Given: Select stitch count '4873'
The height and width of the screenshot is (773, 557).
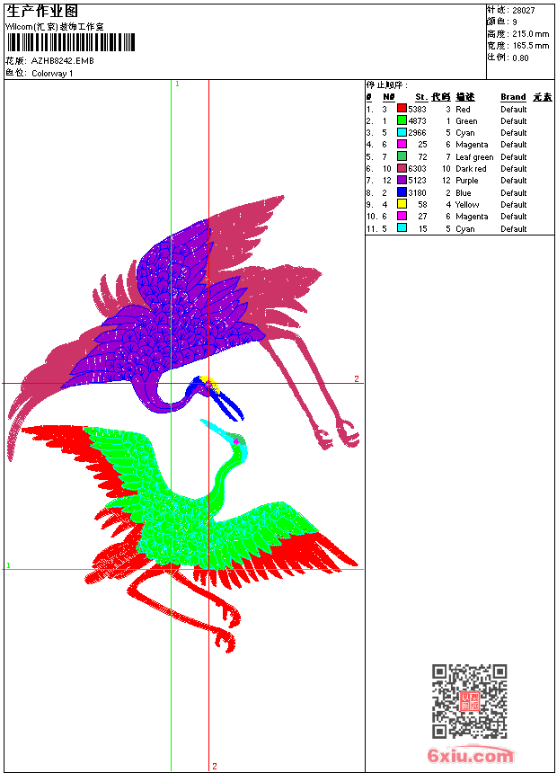Looking at the screenshot, I should tap(417, 120).
